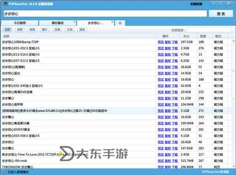Filter results by 压缩
This screenshot has height=175, width=236.
click(57, 29)
